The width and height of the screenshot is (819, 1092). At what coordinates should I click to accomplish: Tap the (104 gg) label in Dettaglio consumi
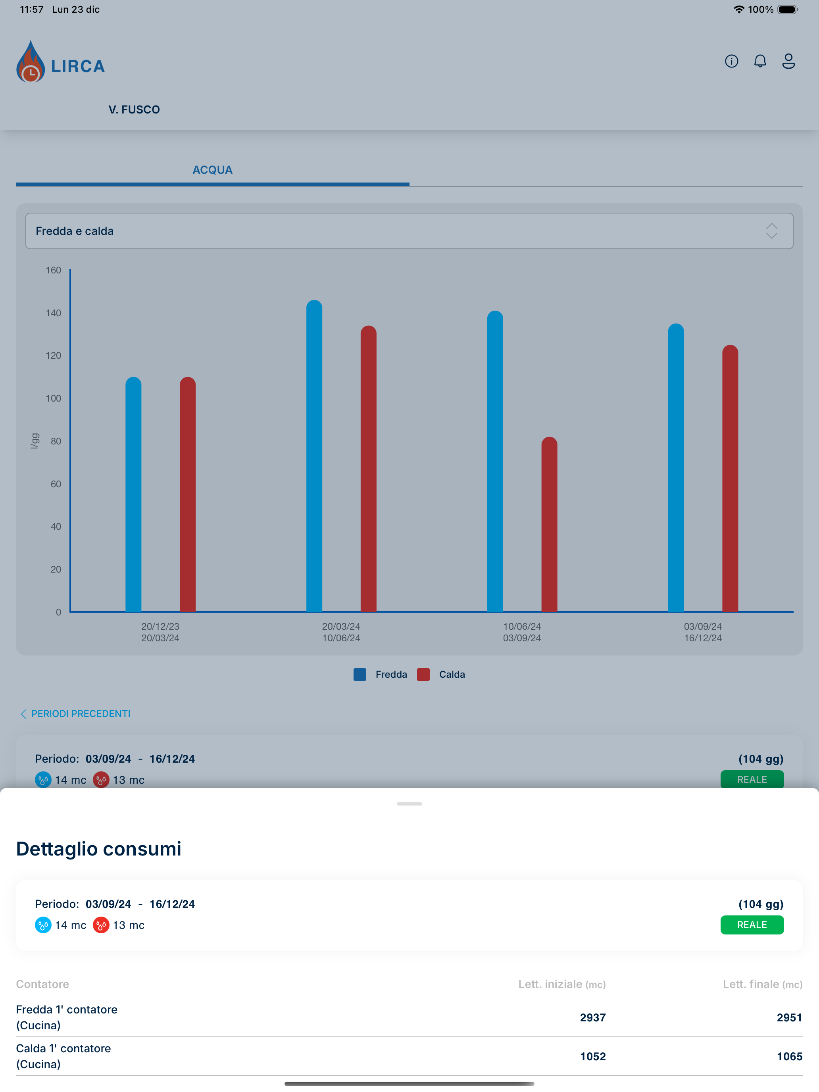click(x=761, y=904)
